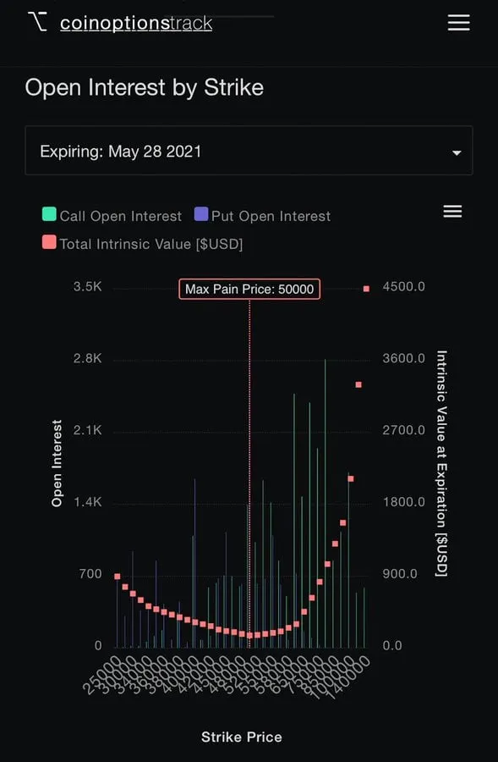Click the pink Total Intrinsic Value swatch
Image resolution: width=498 pixels, height=762 pixels.
pos(49,241)
